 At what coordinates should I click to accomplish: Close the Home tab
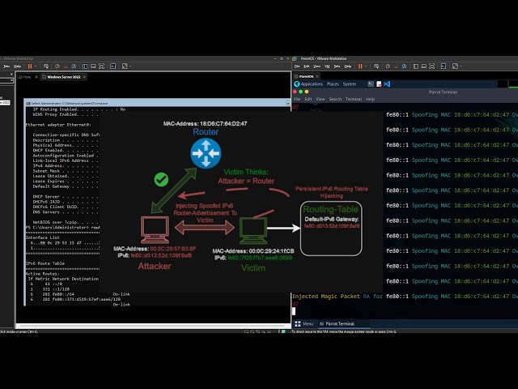(x=36, y=77)
